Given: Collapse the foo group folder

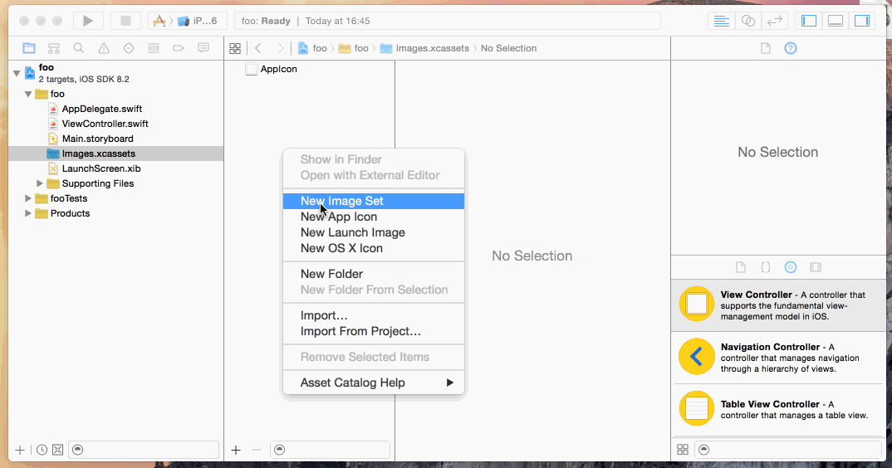Looking at the screenshot, I should pos(28,94).
